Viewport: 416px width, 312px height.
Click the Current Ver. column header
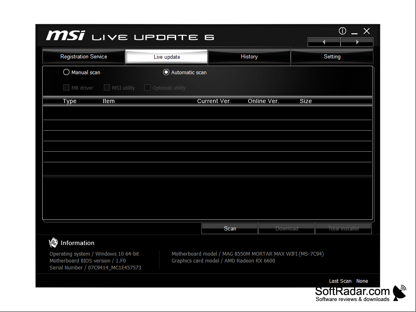(x=214, y=101)
